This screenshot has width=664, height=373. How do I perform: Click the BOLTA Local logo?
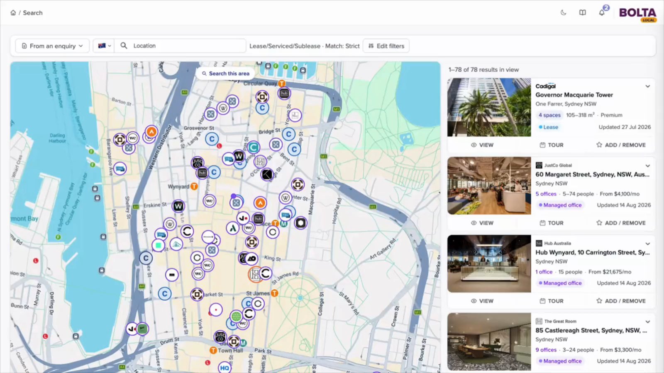638,14
